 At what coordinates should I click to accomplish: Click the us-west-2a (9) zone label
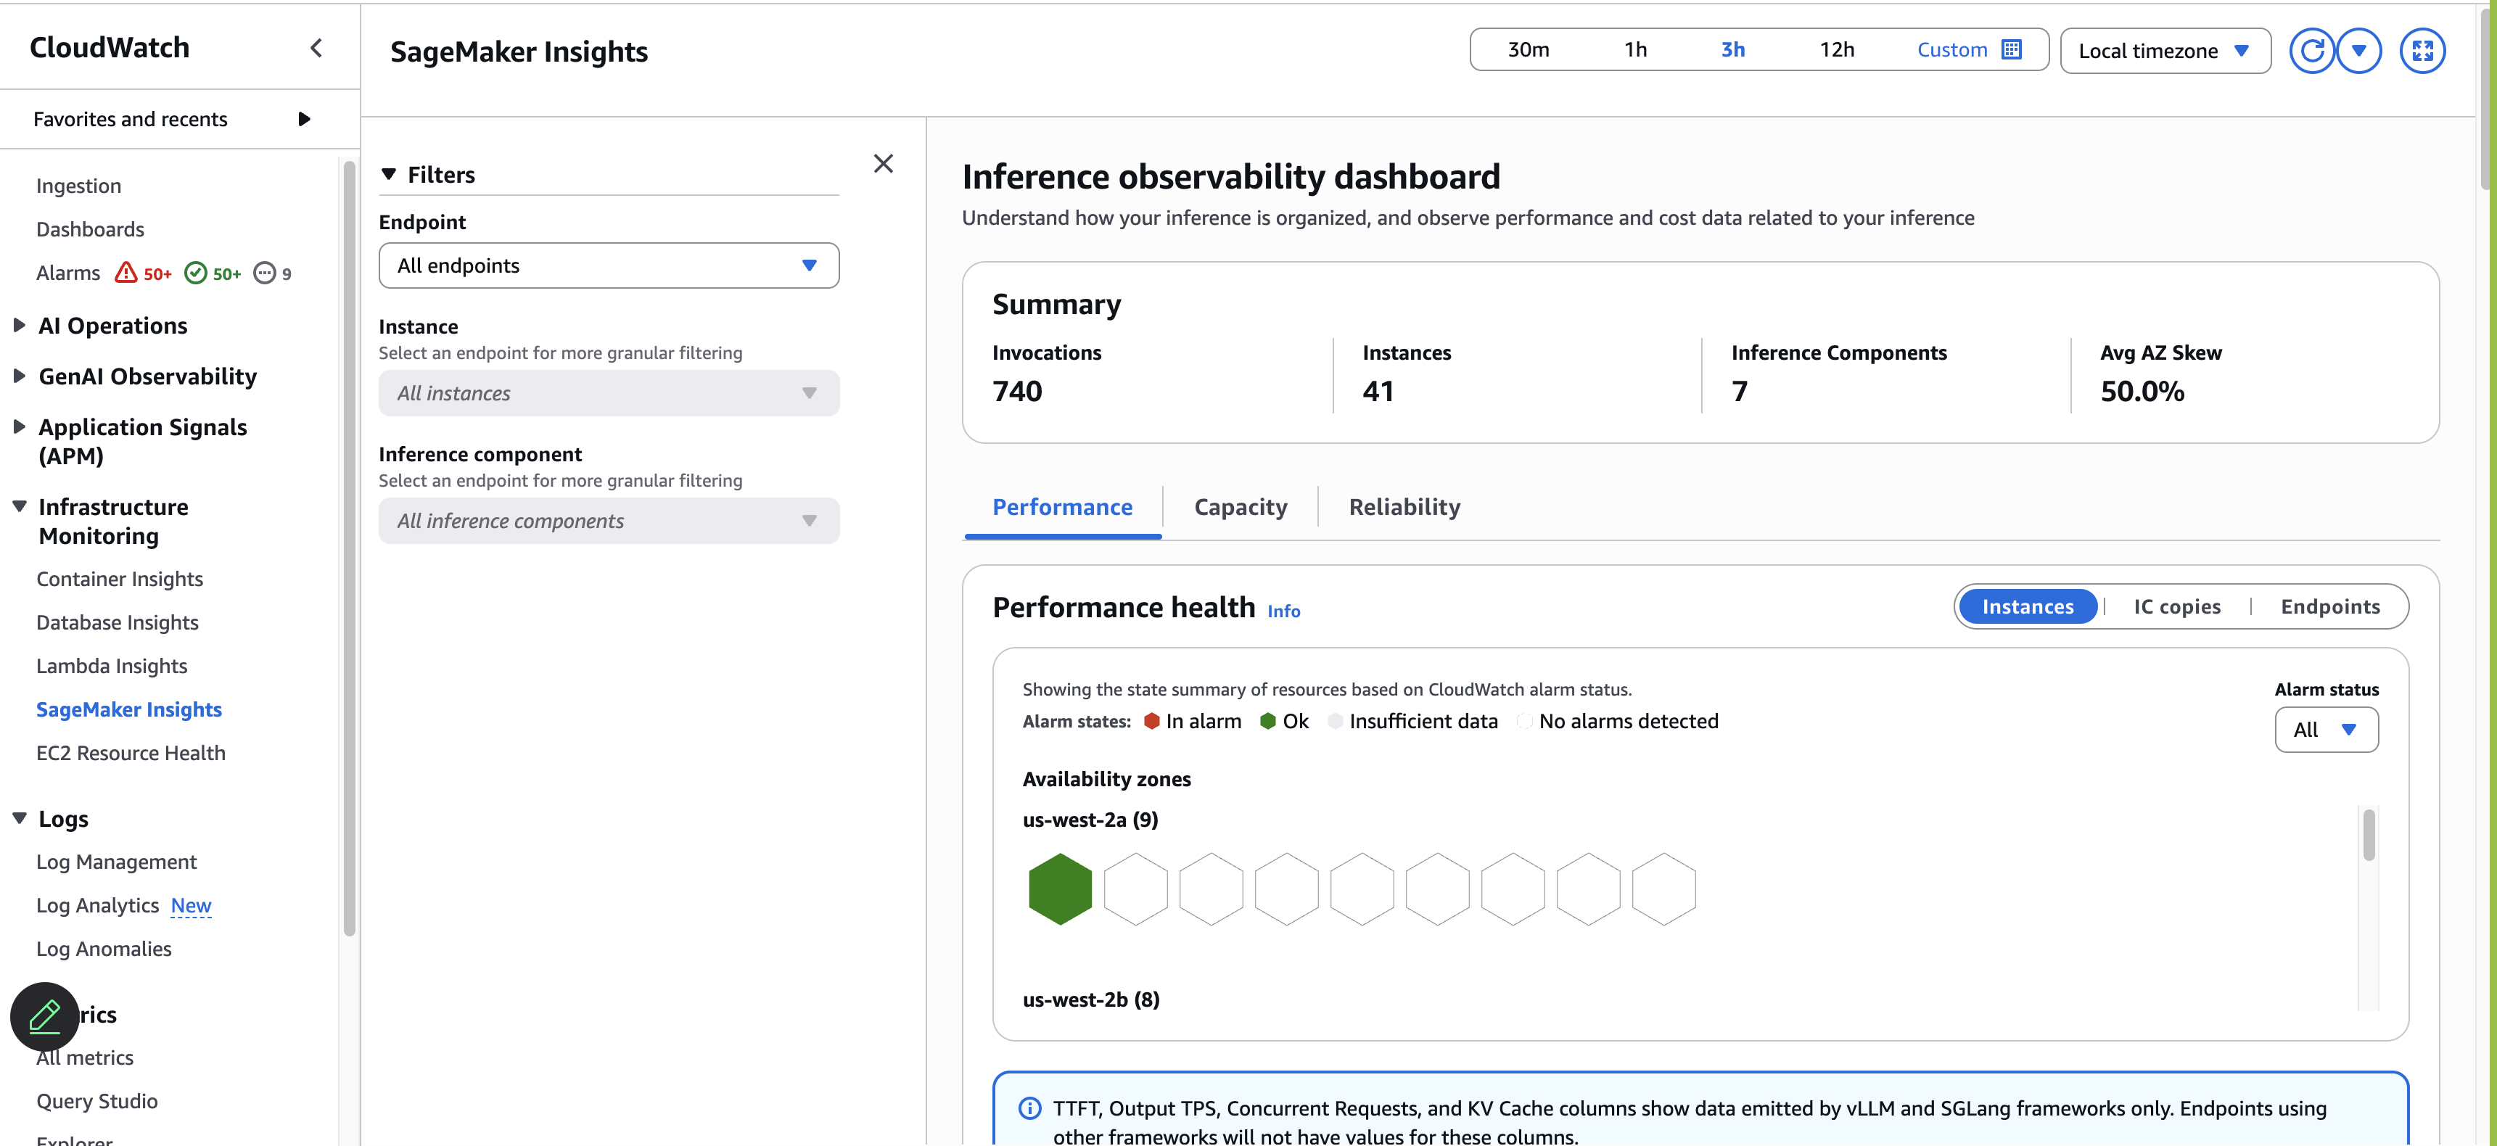(1090, 820)
